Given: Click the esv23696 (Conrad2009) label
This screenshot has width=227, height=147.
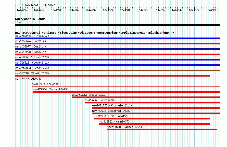Looking at the screenshot, I should click(100, 100).
